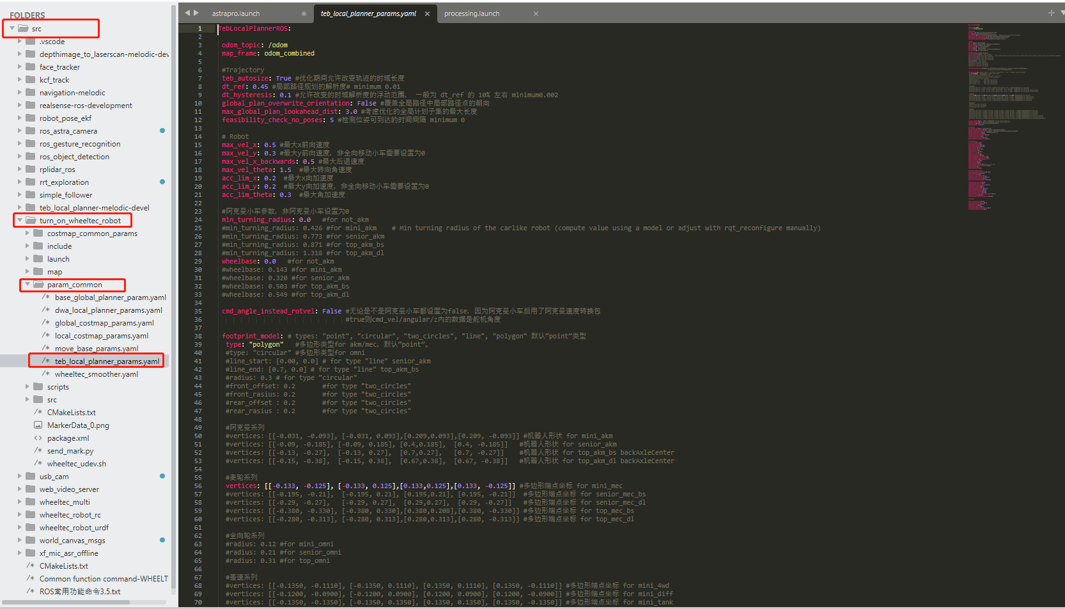The image size is (1065, 609).
Task: Open the wheeltec_udev.sh file
Action: click(x=77, y=464)
